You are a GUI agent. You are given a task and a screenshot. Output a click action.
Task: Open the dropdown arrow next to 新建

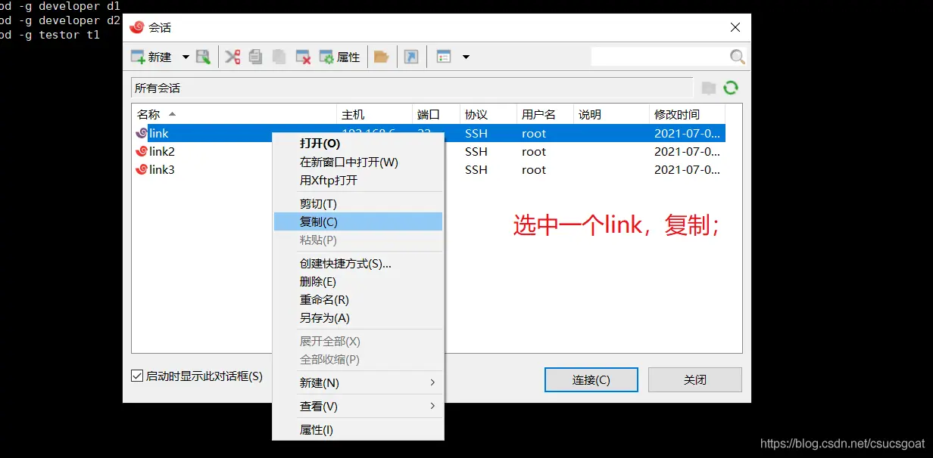click(186, 57)
